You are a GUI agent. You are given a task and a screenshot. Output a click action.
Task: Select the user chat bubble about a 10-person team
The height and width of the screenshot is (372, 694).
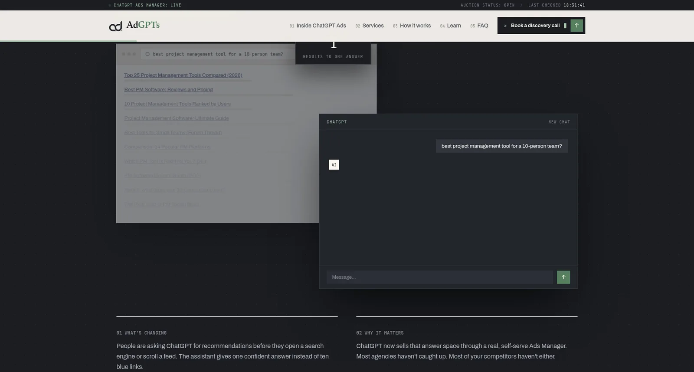(x=502, y=146)
